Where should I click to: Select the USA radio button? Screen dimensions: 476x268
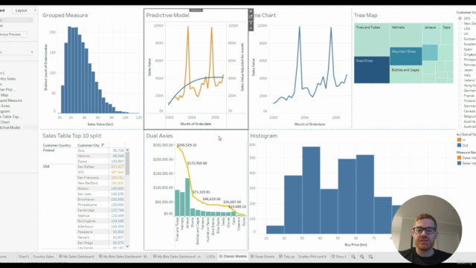(x=460, y=28)
